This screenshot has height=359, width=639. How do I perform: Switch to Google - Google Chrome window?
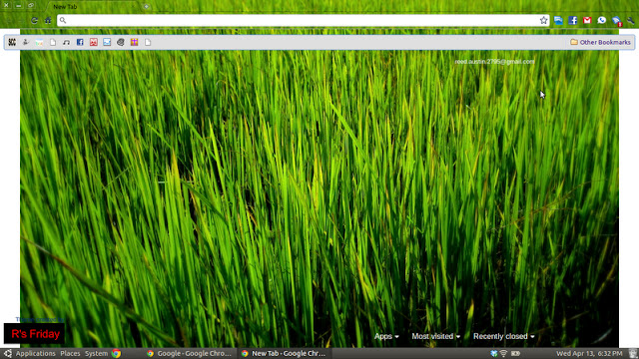(x=190, y=353)
